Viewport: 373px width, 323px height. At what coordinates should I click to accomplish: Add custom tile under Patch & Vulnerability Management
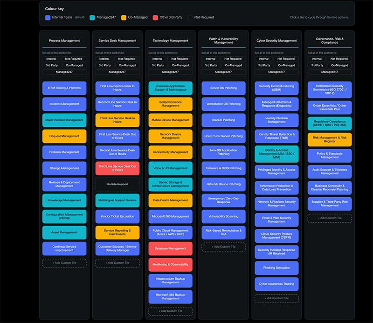(x=223, y=247)
